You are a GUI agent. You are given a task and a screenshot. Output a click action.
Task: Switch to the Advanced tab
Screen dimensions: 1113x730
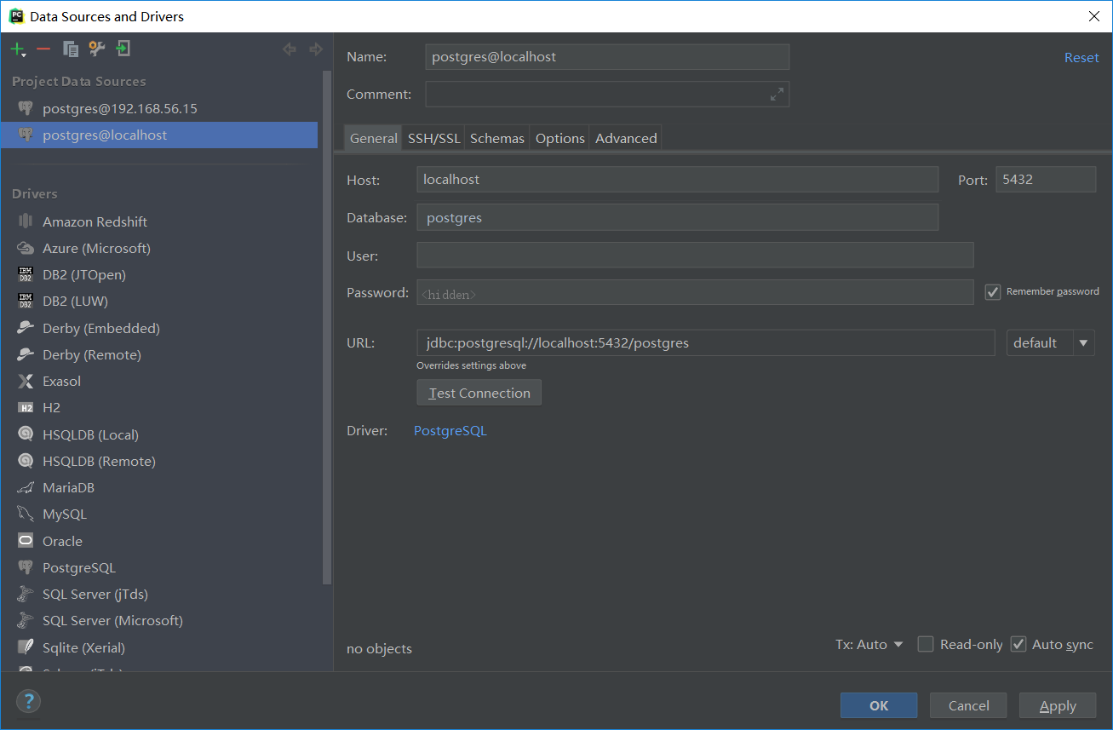pos(626,138)
